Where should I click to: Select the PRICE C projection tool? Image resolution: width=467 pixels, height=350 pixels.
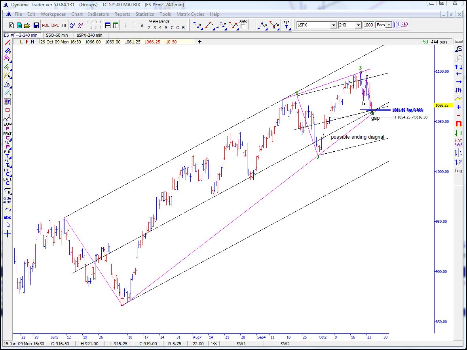8,136
